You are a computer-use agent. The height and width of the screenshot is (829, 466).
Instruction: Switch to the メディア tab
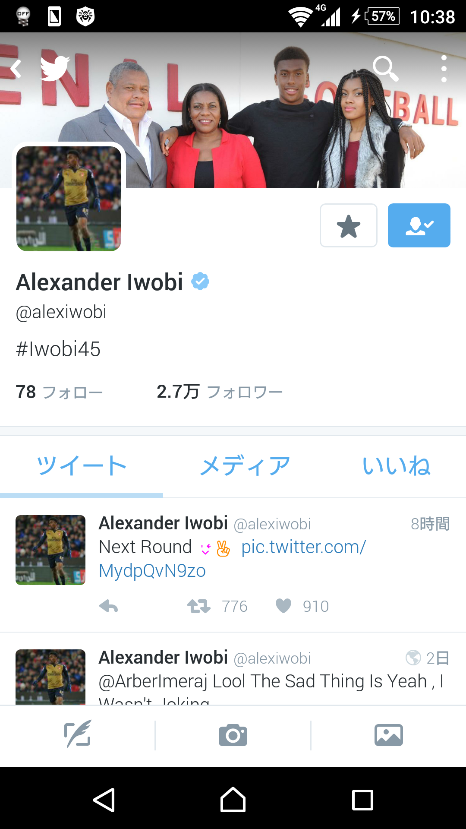[245, 466]
